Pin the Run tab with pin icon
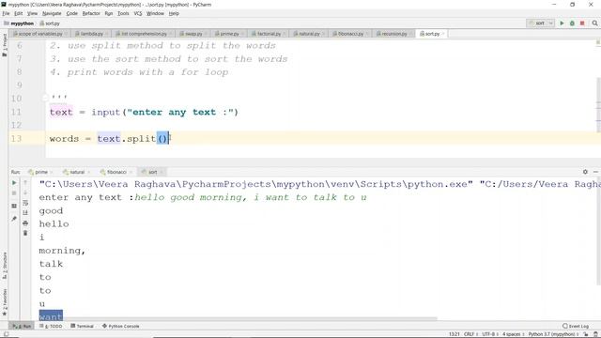Viewport: 601px width, 338px height. point(14,219)
